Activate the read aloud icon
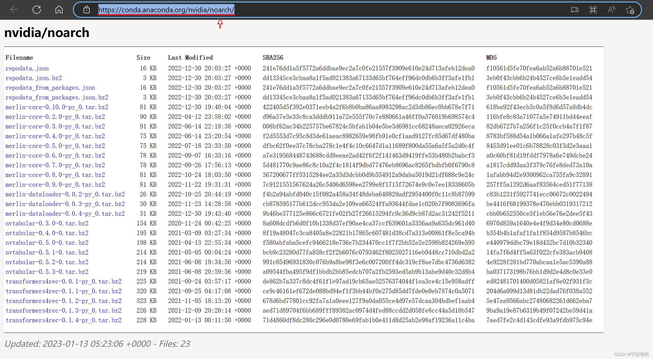Image resolution: width=653 pixels, height=359 pixels. [x=611, y=10]
